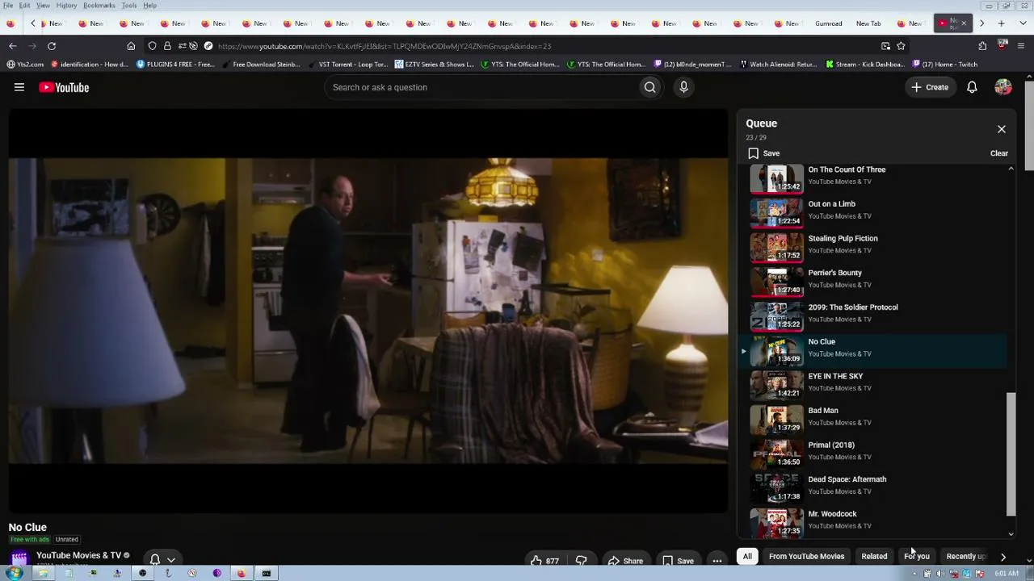Image resolution: width=1034 pixels, height=581 pixels.
Task: Close the Queue panel
Action: 1002,129
